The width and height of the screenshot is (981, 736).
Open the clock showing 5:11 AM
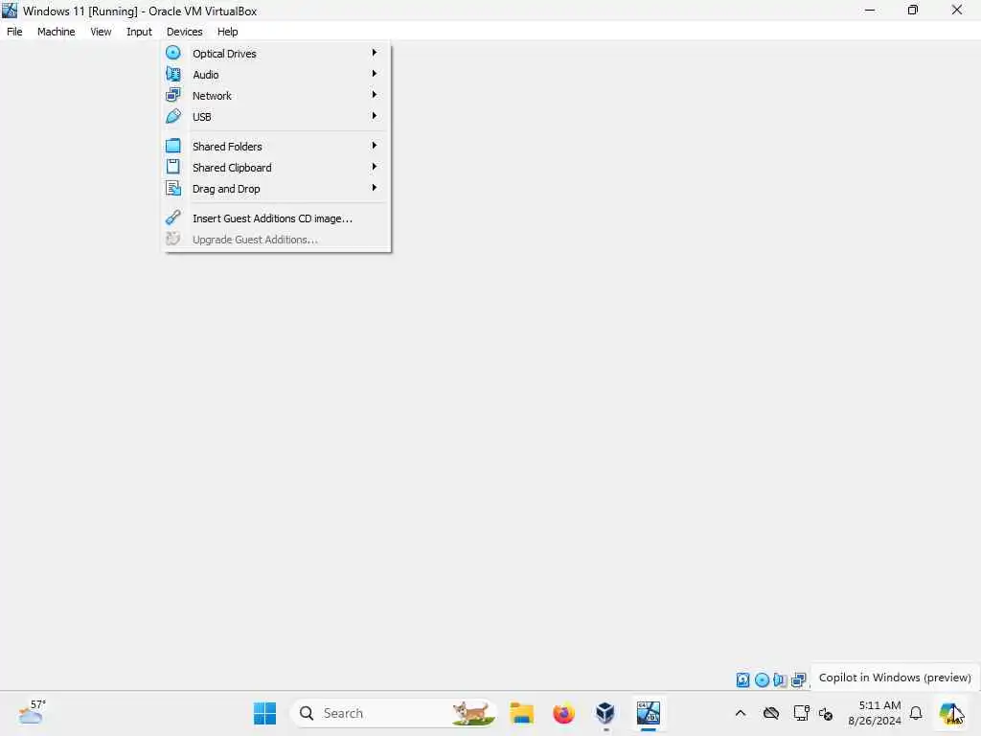click(875, 713)
